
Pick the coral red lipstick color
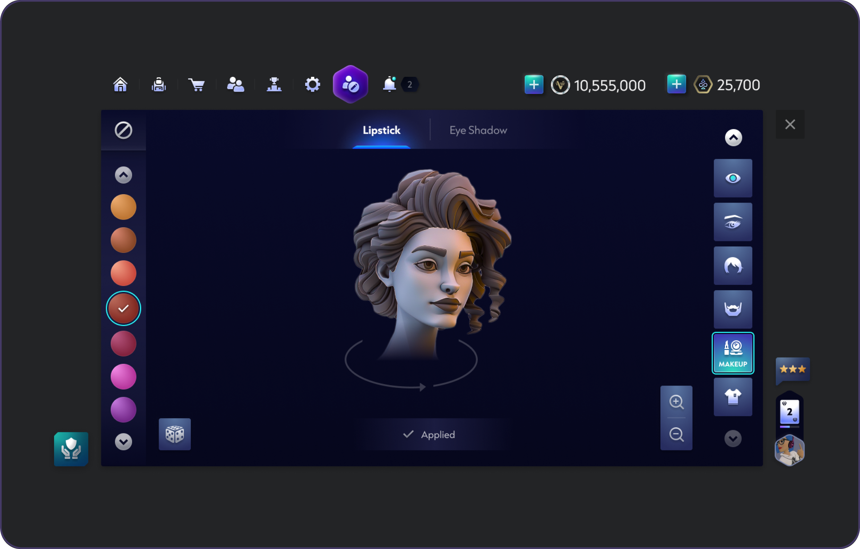(x=123, y=273)
